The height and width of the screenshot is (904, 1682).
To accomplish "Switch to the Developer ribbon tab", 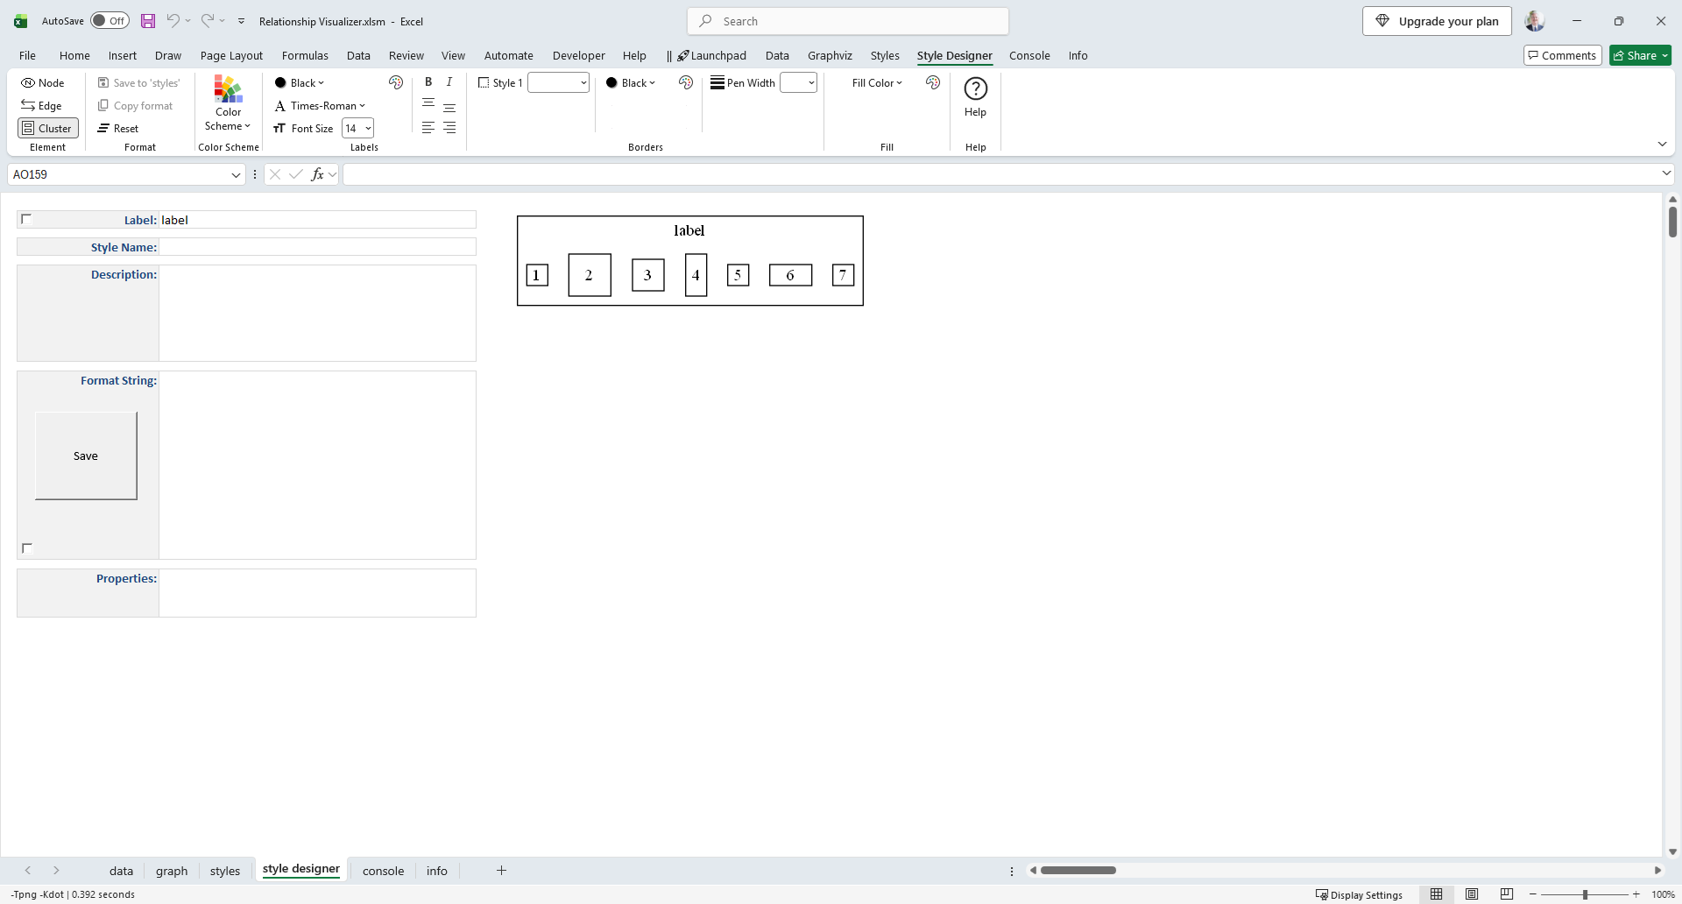I will [x=578, y=55].
